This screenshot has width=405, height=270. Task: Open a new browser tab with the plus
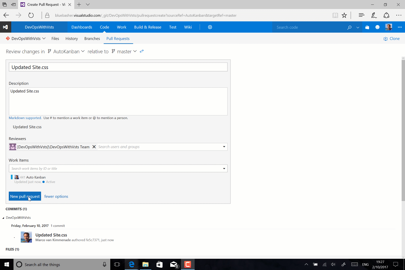coord(79,4)
